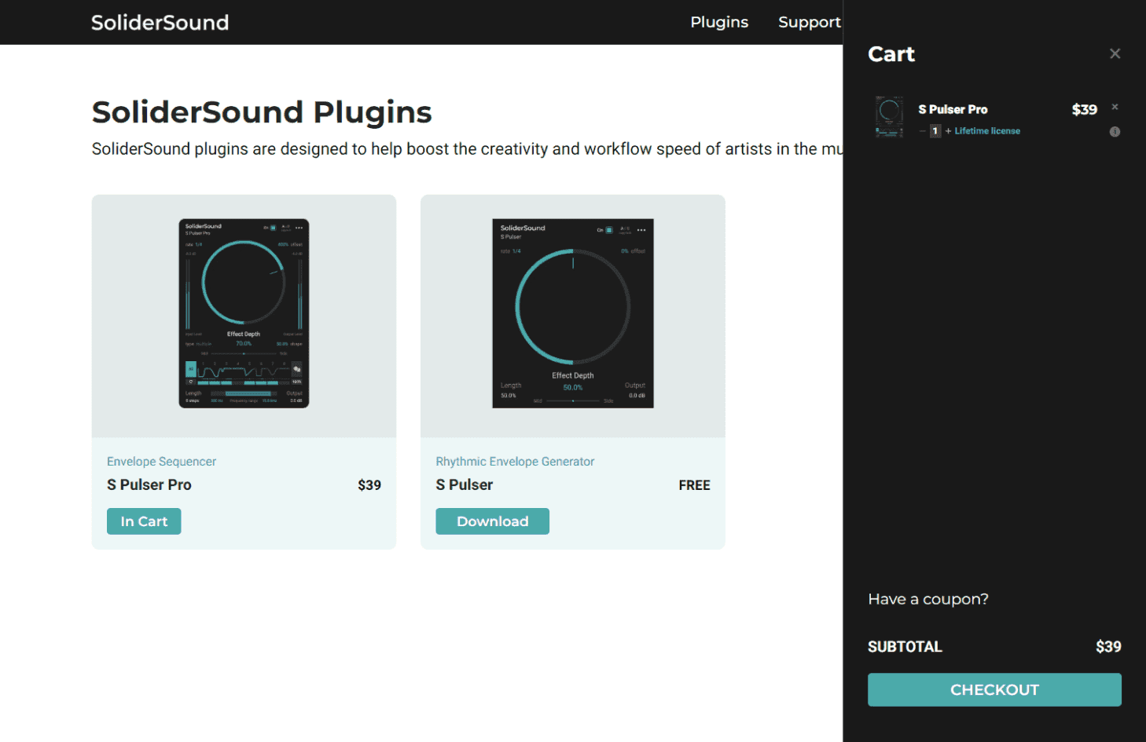The width and height of the screenshot is (1146, 742).
Task: Click the S Pulser Pro thumbnail in the cart
Action: (x=889, y=116)
